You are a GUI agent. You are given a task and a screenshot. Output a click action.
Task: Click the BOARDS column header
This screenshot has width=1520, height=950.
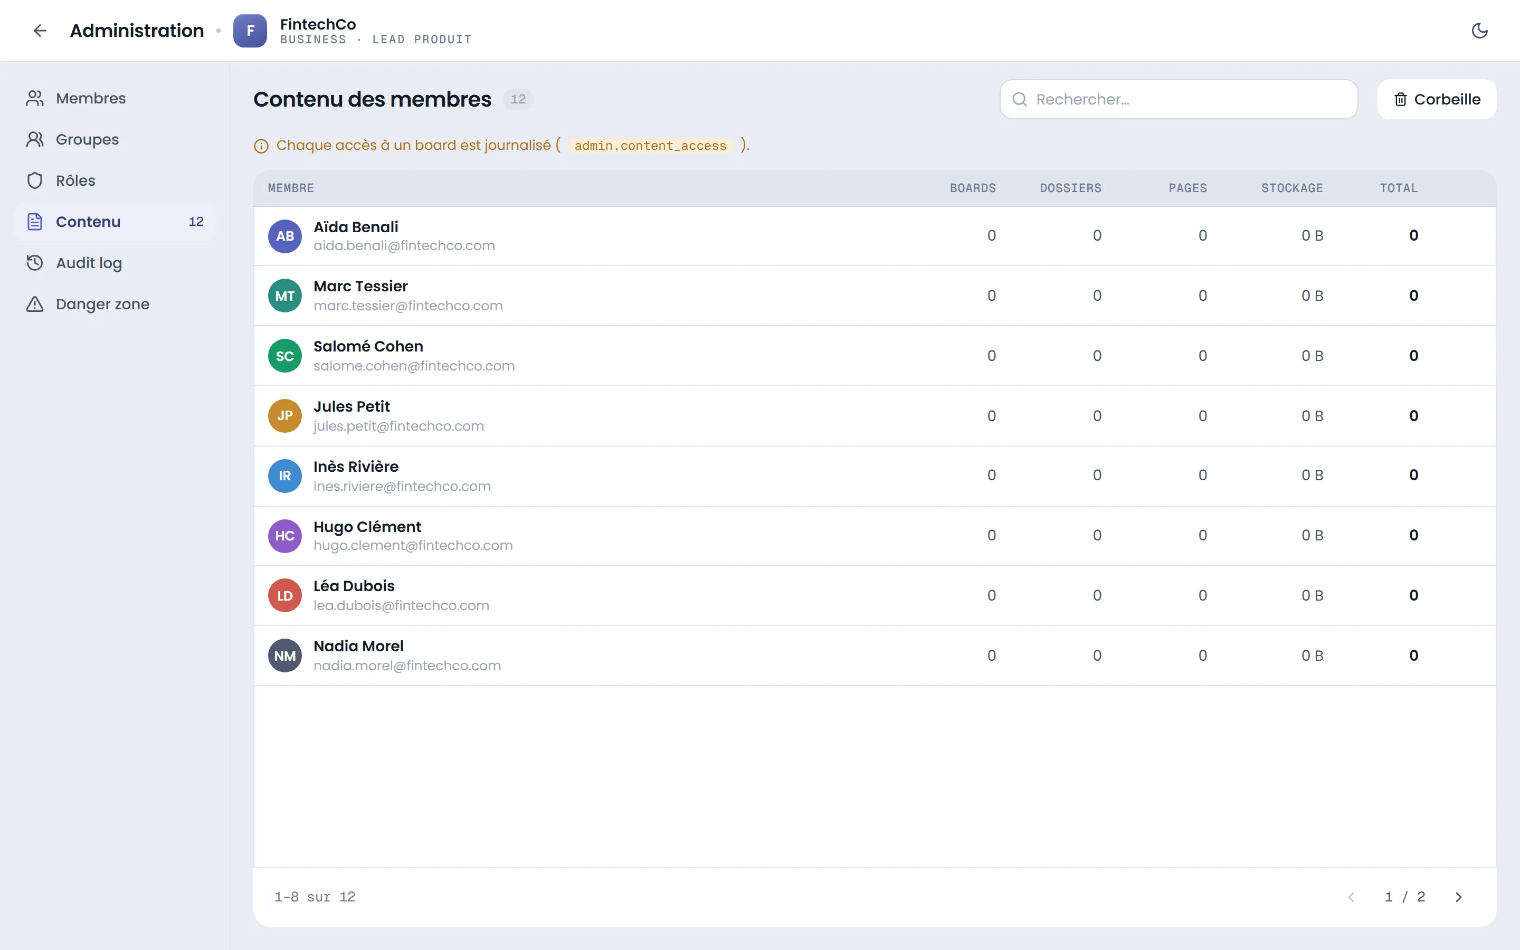click(972, 188)
